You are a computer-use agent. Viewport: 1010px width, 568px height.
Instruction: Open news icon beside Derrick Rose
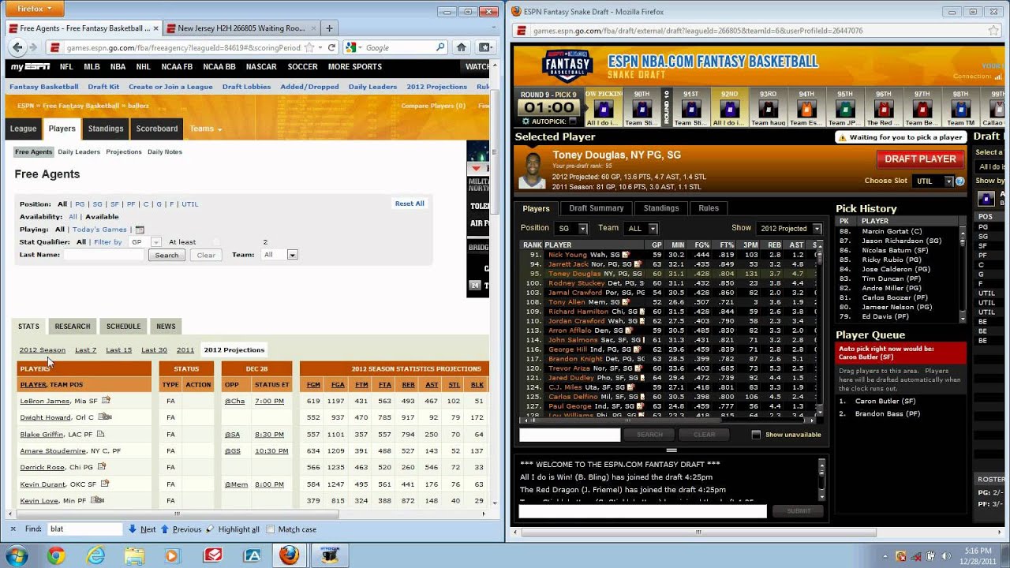coord(101,467)
